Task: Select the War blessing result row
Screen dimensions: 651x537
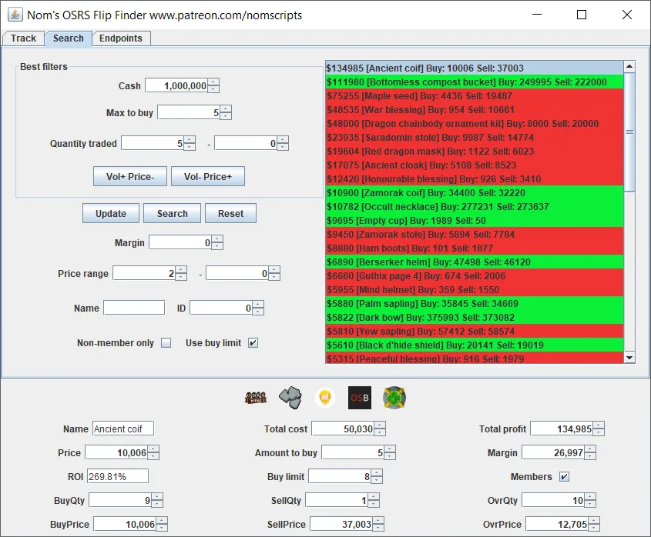Action: (x=475, y=110)
